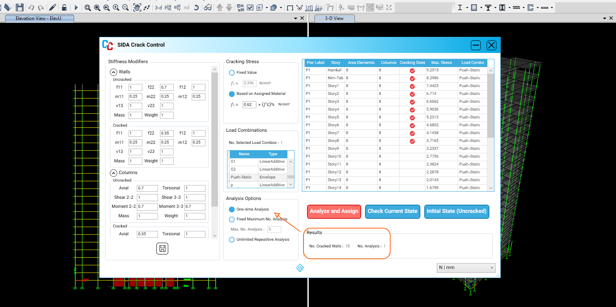Viewport: 616px width, 307px height.
Task: Click the glasses icon in the toolbar
Action: pos(208,7)
